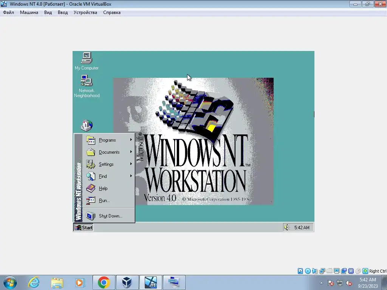Click the Windows NT Start button
Image resolution: width=387 pixels, height=290 pixels.
tap(84, 227)
